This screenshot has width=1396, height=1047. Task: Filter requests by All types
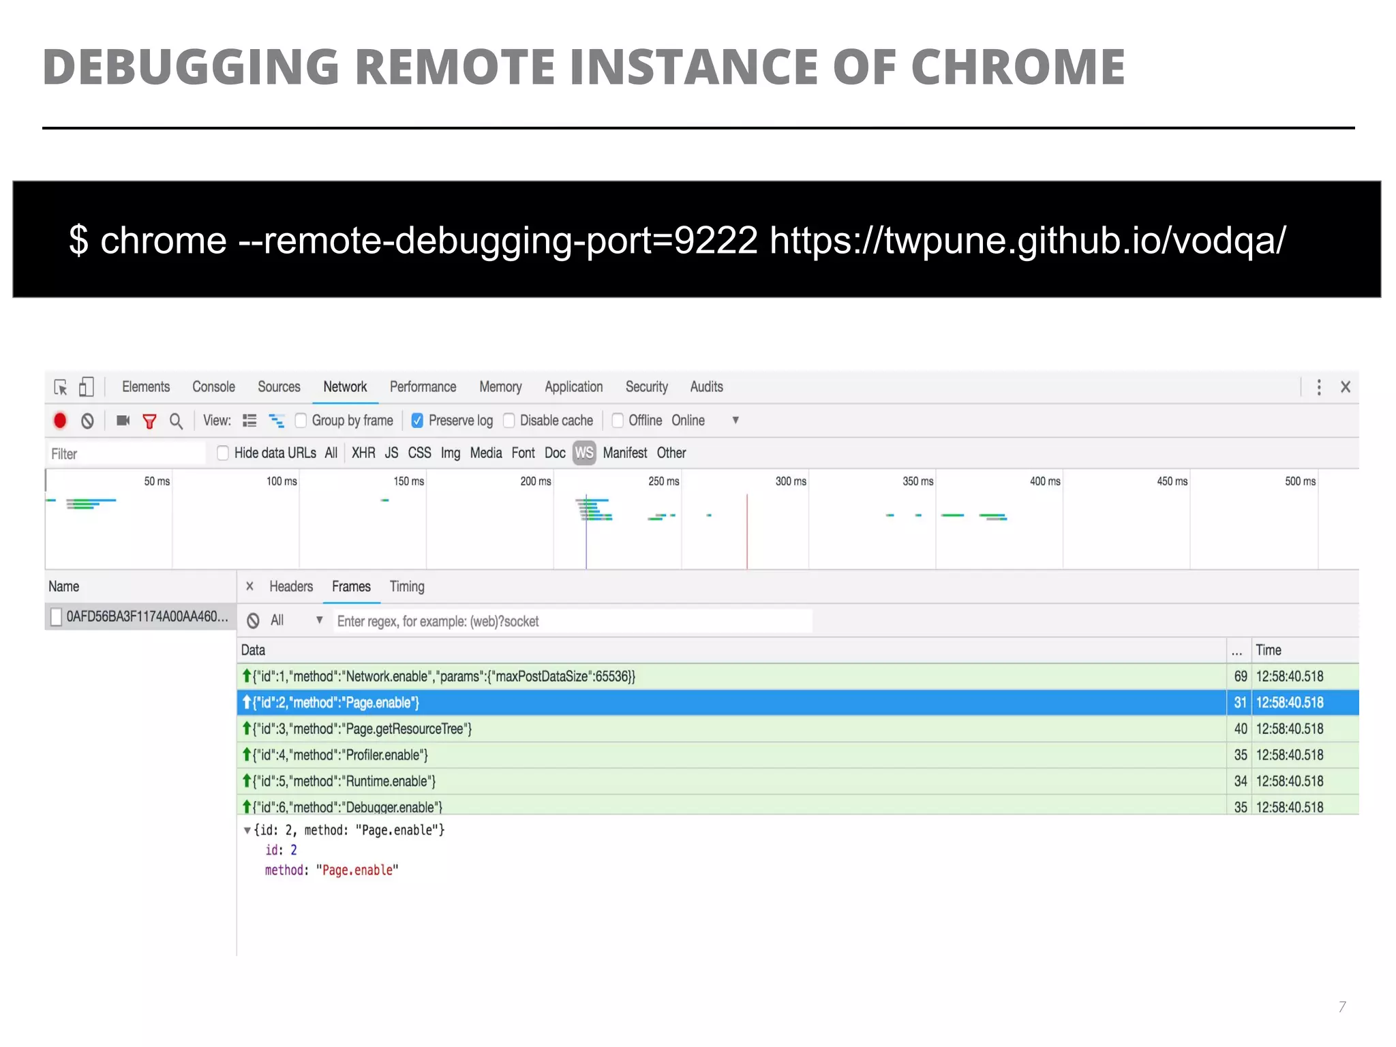[x=331, y=453]
